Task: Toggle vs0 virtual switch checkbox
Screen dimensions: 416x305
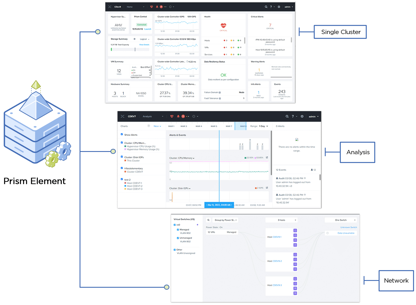Action: (175, 225)
